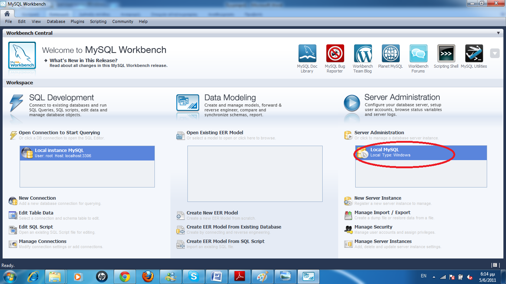Click the Manage Security icon
Screen dimensions: 506x284
[348, 230]
